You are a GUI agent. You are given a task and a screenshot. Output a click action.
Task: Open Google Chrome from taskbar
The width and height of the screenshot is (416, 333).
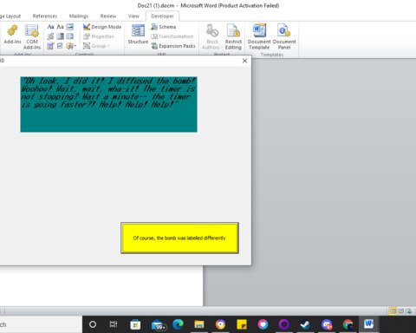[348, 324]
